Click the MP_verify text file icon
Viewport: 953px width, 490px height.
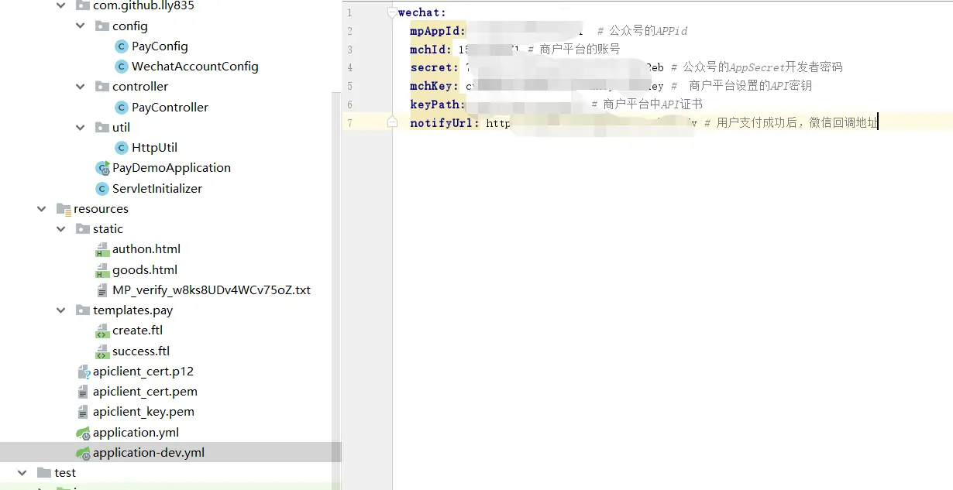pos(102,290)
